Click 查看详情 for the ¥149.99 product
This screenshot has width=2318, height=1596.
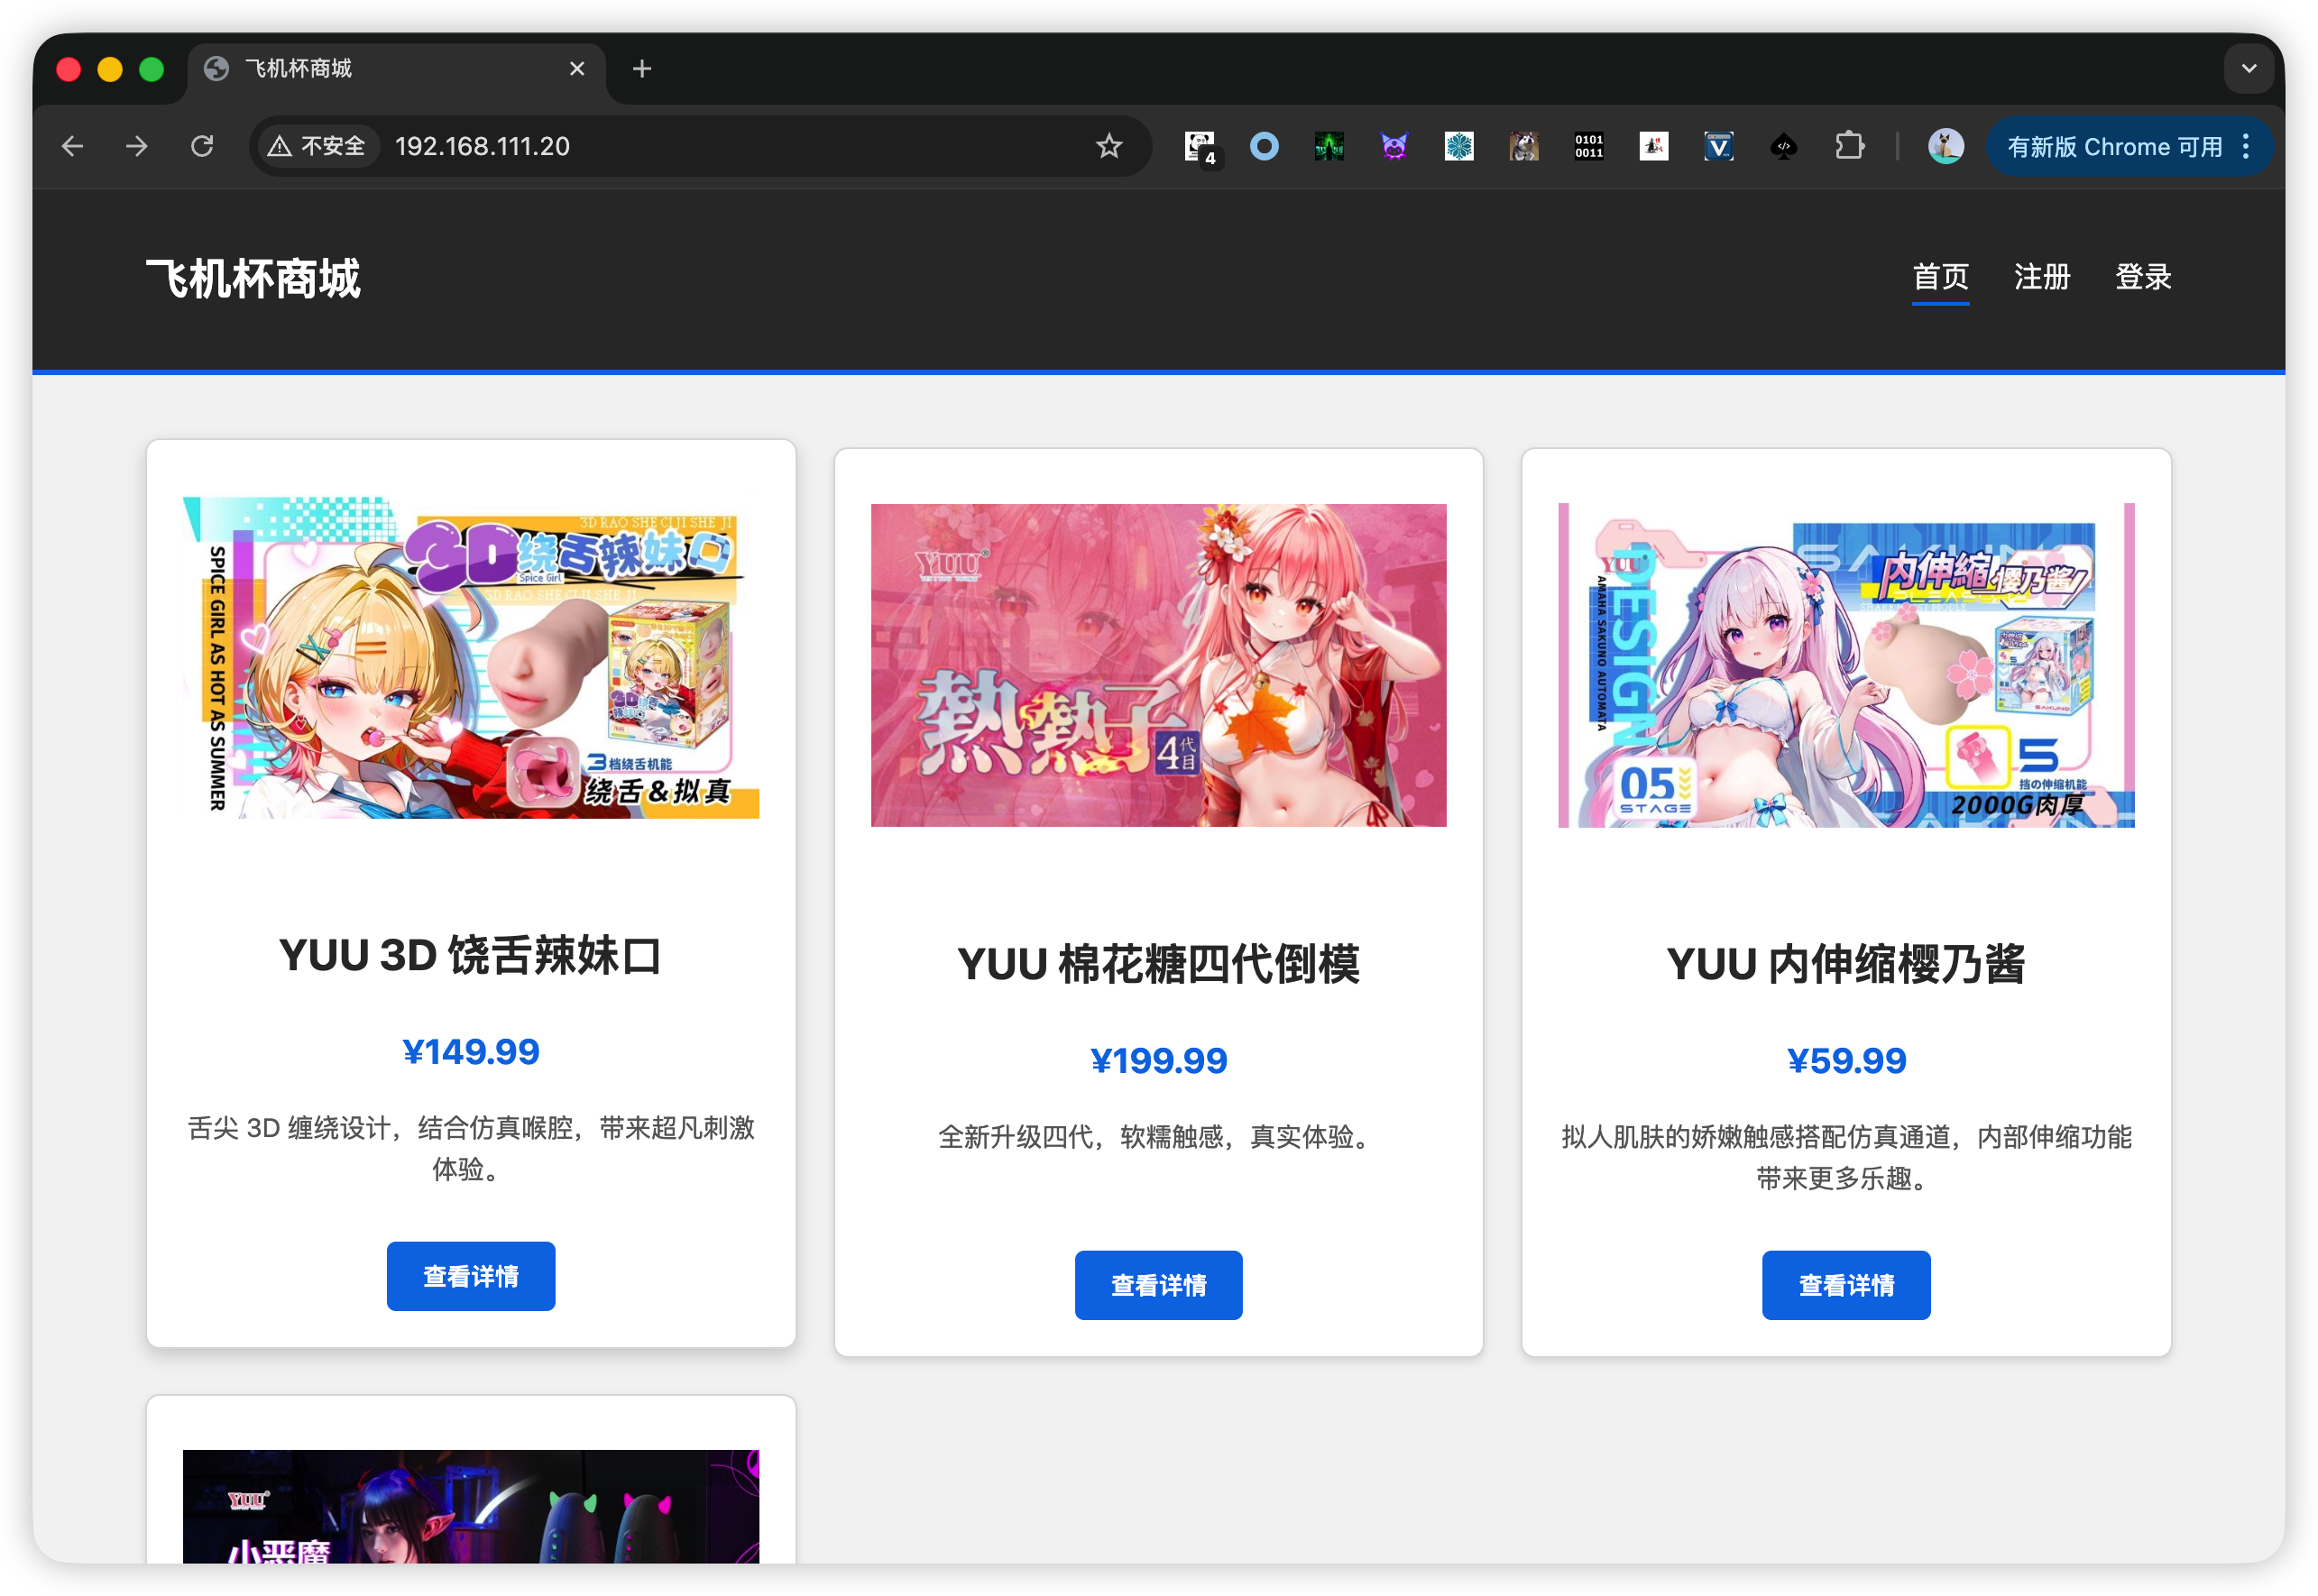471,1276
